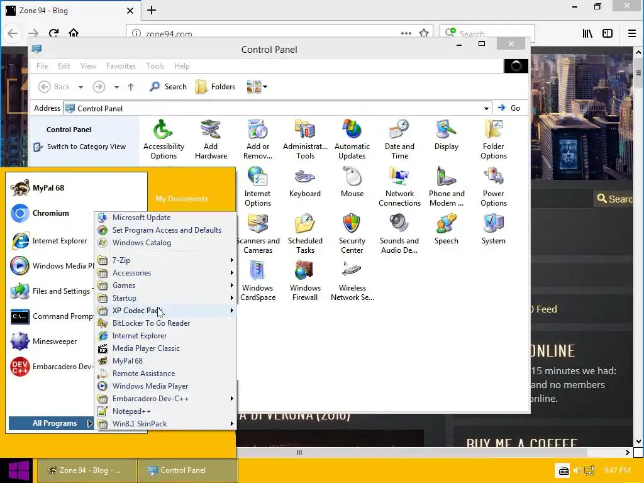Switch to Zone 94 Blog taskbar button

click(87, 470)
